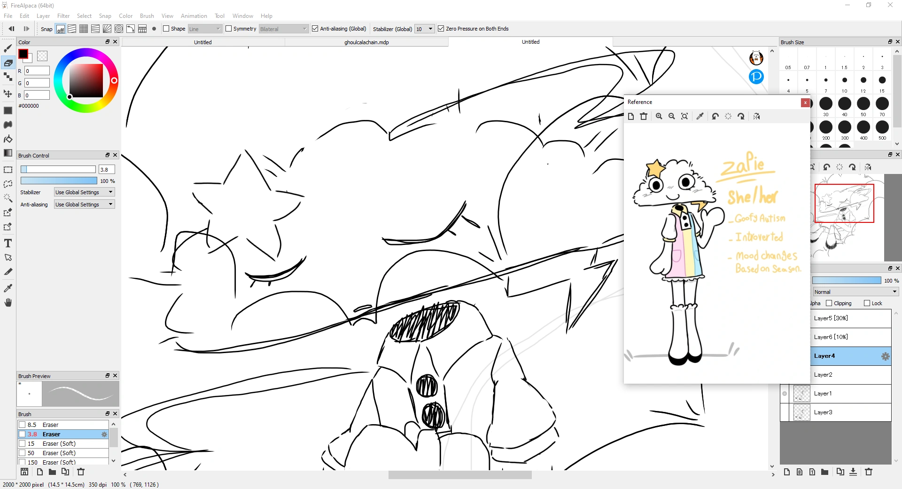
Task: Click the eyedropper in the Reference window
Action: click(x=700, y=116)
